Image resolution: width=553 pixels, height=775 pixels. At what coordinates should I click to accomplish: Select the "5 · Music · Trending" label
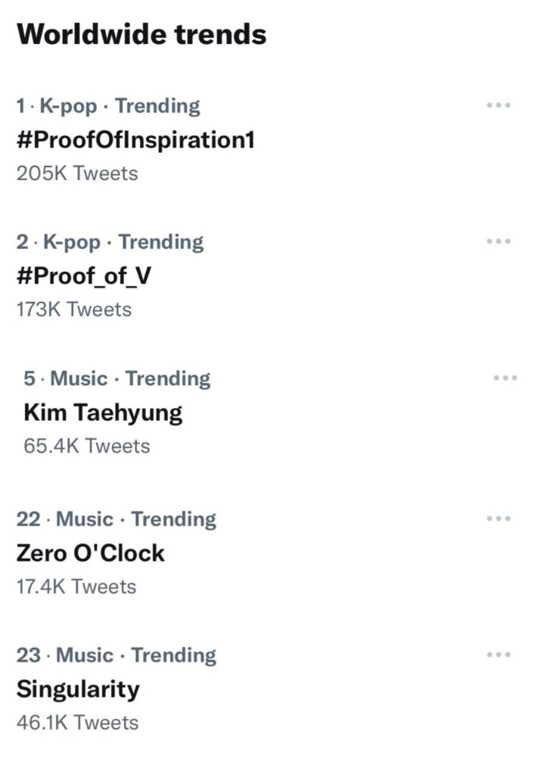(117, 378)
